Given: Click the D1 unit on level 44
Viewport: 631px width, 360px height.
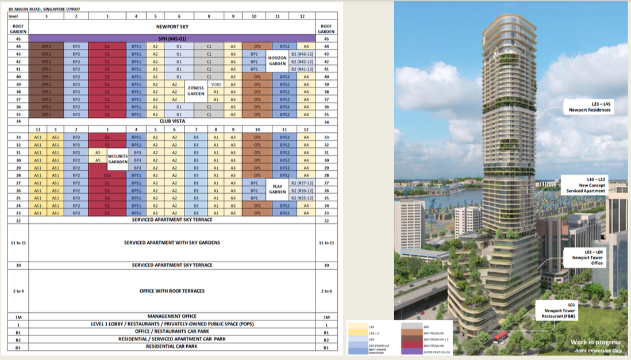Looking at the screenshot, I should click(x=107, y=47).
